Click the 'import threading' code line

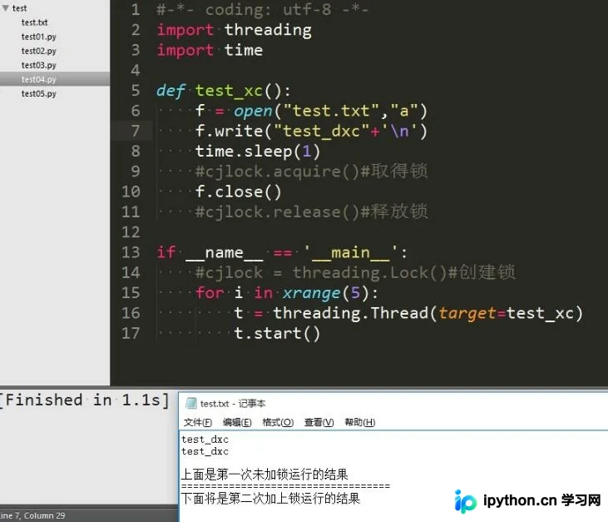pos(234,30)
